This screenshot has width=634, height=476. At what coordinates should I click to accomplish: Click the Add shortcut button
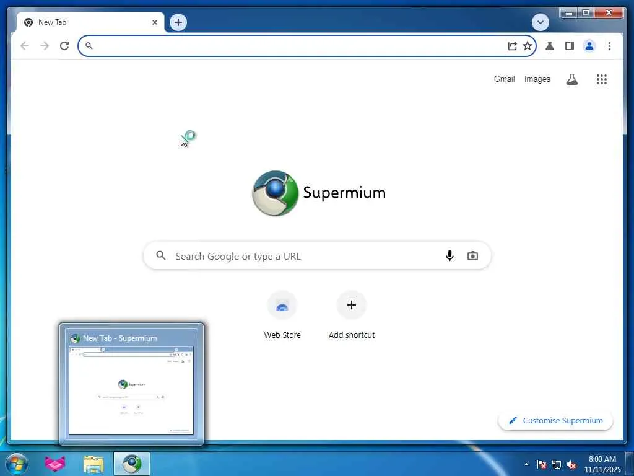(352, 315)
